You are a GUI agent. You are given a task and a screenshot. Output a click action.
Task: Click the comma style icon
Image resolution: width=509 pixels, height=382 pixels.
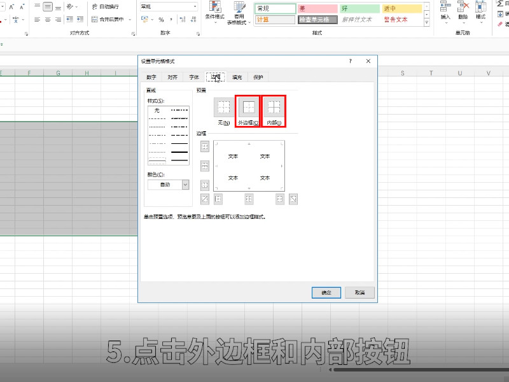pyautogui.click(x=171, y=20)
